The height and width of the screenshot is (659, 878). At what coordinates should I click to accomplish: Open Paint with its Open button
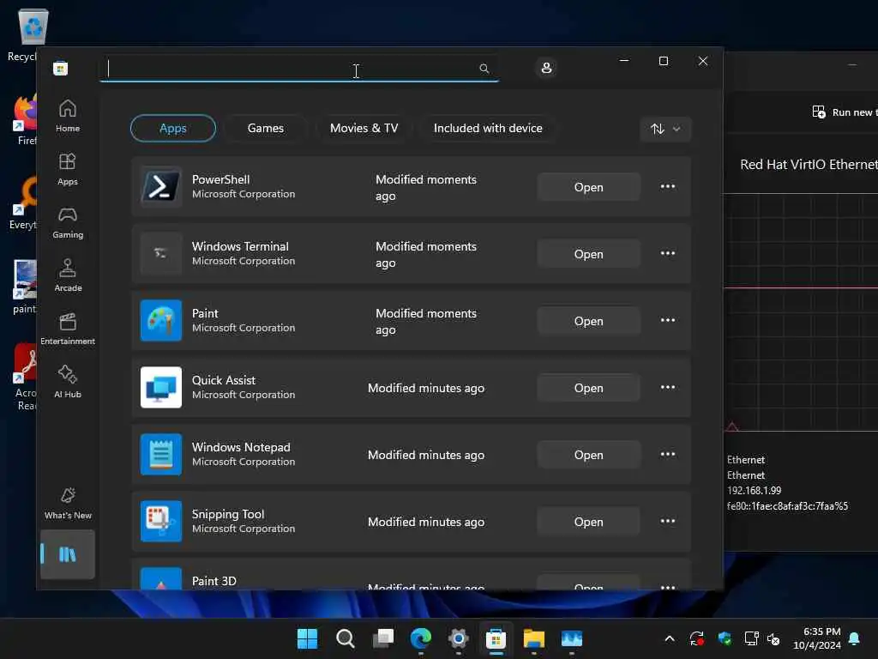(x=588, y=321)
